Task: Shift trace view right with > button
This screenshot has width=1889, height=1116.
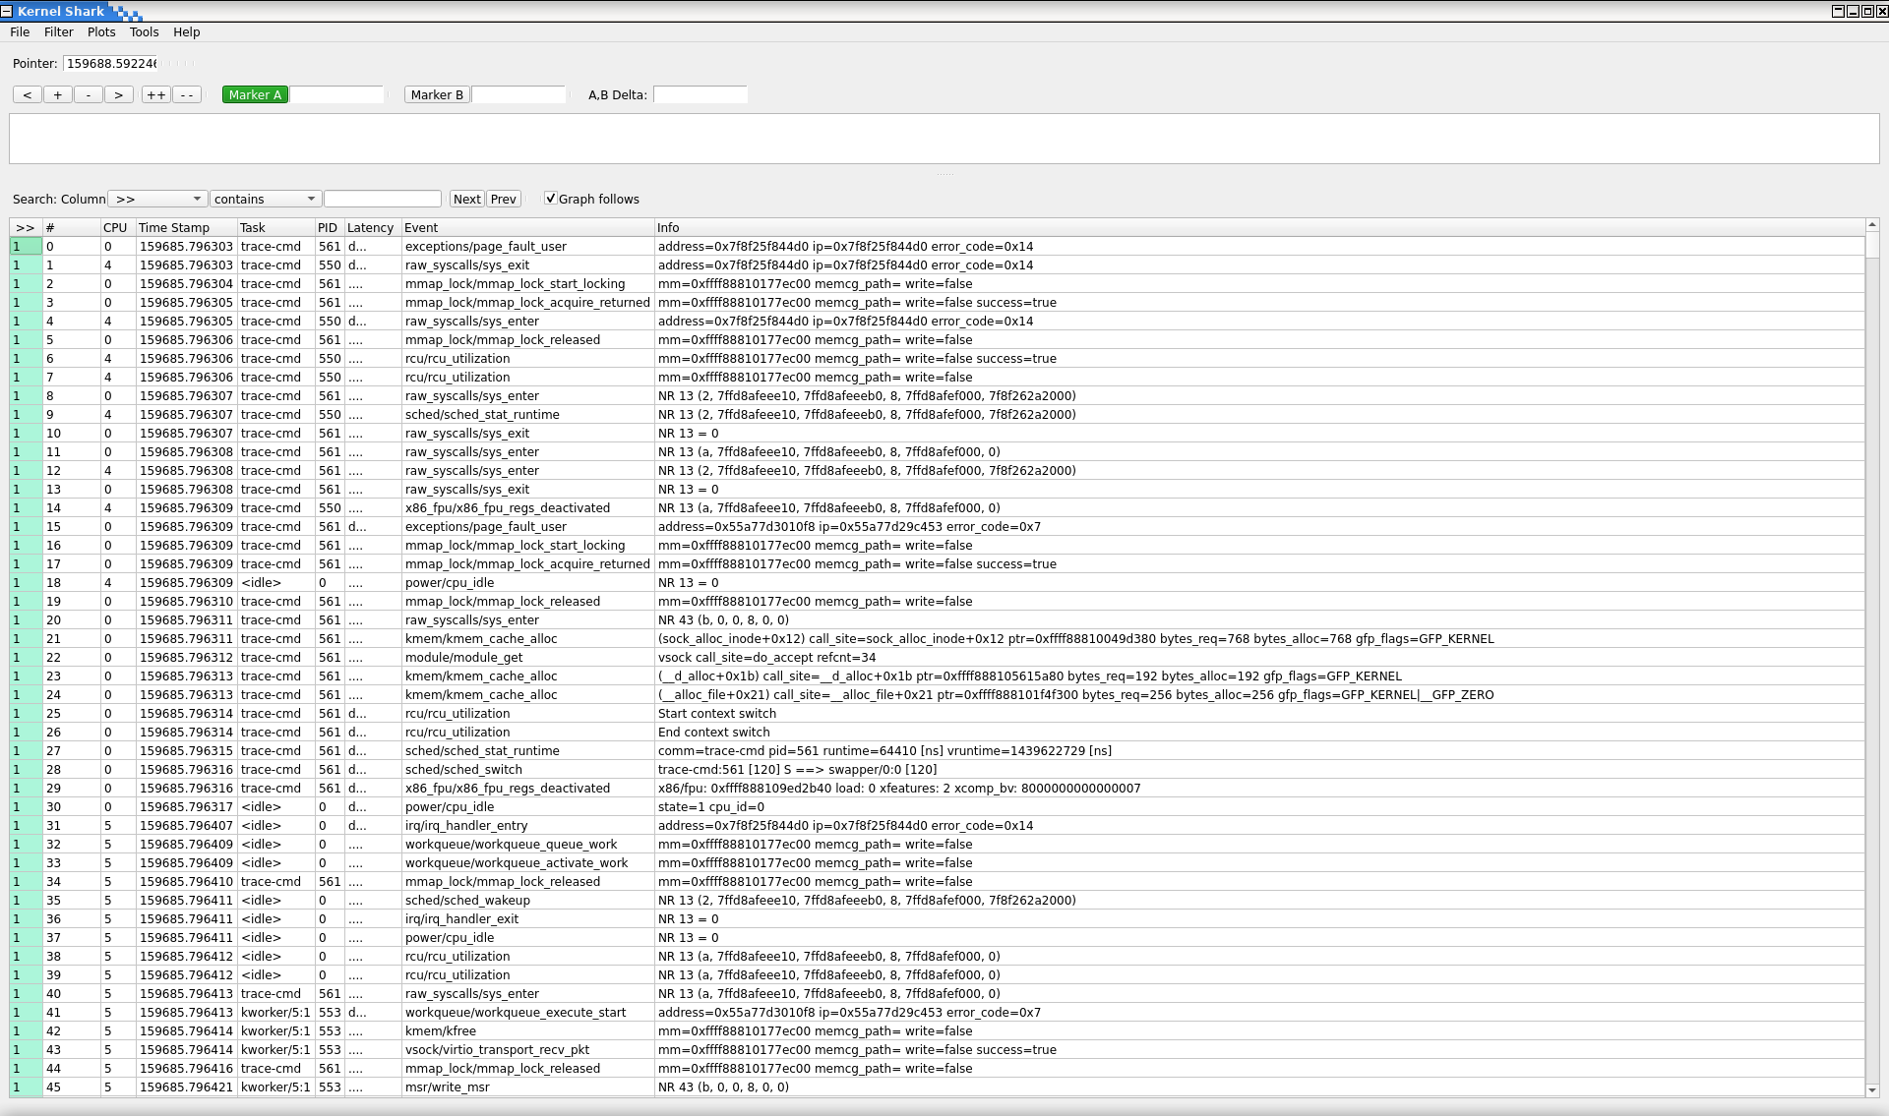Action: 118,94
